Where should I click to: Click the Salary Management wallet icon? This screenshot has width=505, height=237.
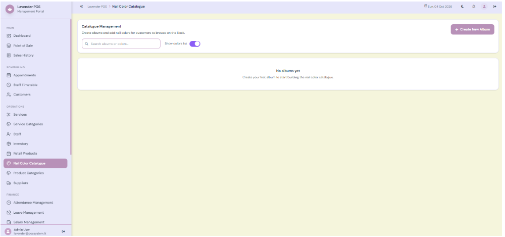click(x=9, y=222)
